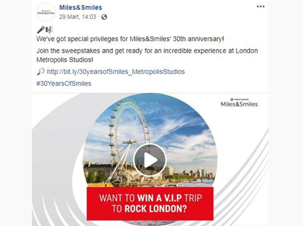
Task: Click the public globe privacy icon
Action: [104, 17]
